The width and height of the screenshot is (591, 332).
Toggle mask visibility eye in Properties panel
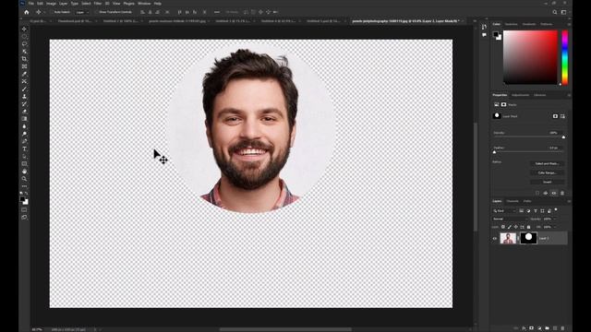[x=554, y=193]
